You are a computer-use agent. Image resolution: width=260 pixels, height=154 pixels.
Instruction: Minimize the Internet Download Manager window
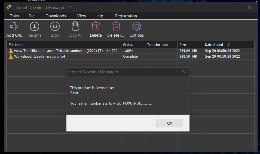[x=218, y=7]
